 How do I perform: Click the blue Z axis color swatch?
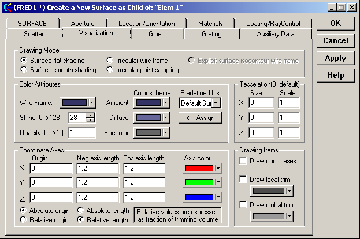(x=198, y=197)
